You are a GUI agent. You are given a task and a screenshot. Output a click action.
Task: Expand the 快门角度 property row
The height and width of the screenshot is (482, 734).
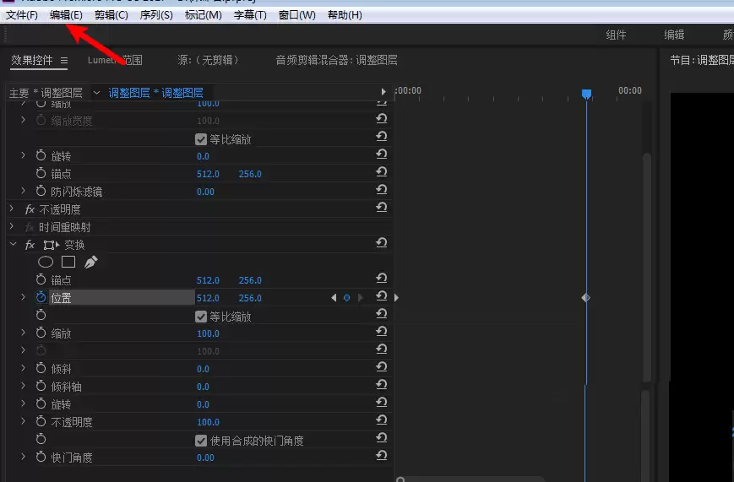(24, 457)
